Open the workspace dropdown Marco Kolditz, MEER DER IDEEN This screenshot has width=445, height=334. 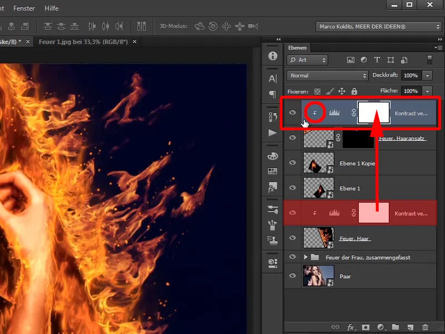click(x=378, y=27)
